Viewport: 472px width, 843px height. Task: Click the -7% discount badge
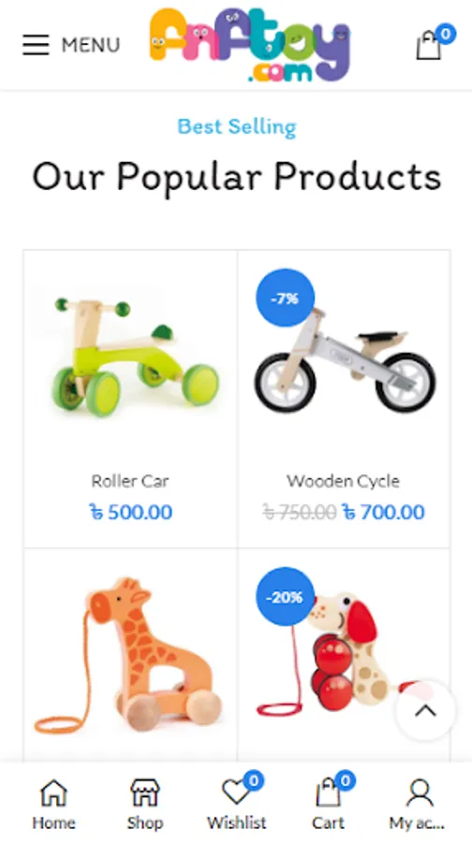tap(285, 298)
